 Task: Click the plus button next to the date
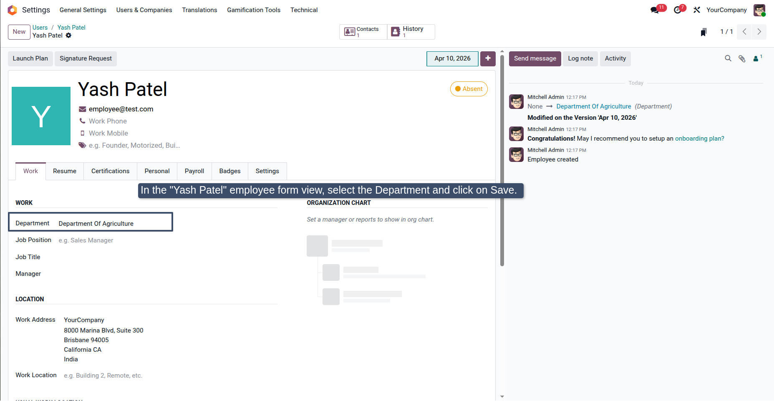click(488, 58)
